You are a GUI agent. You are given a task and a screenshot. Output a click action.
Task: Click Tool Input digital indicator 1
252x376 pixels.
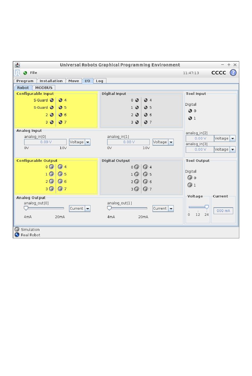[190, 118]
